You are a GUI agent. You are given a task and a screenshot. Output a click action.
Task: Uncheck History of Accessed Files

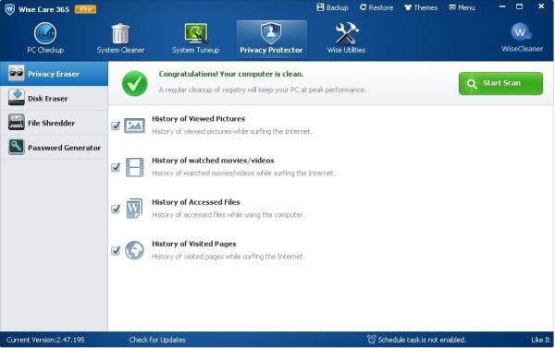(x=116, y=209)
